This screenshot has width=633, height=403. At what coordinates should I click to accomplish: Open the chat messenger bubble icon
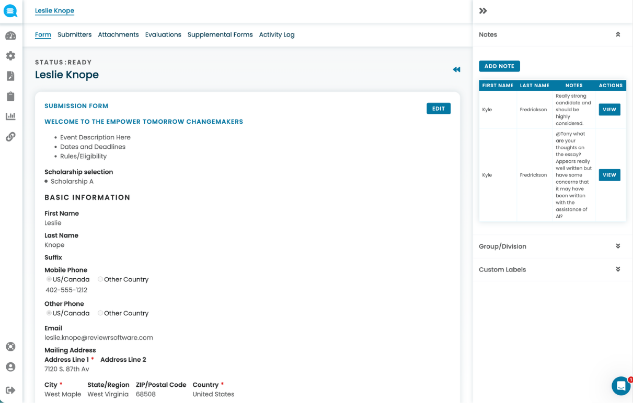[x=621, y=386]
